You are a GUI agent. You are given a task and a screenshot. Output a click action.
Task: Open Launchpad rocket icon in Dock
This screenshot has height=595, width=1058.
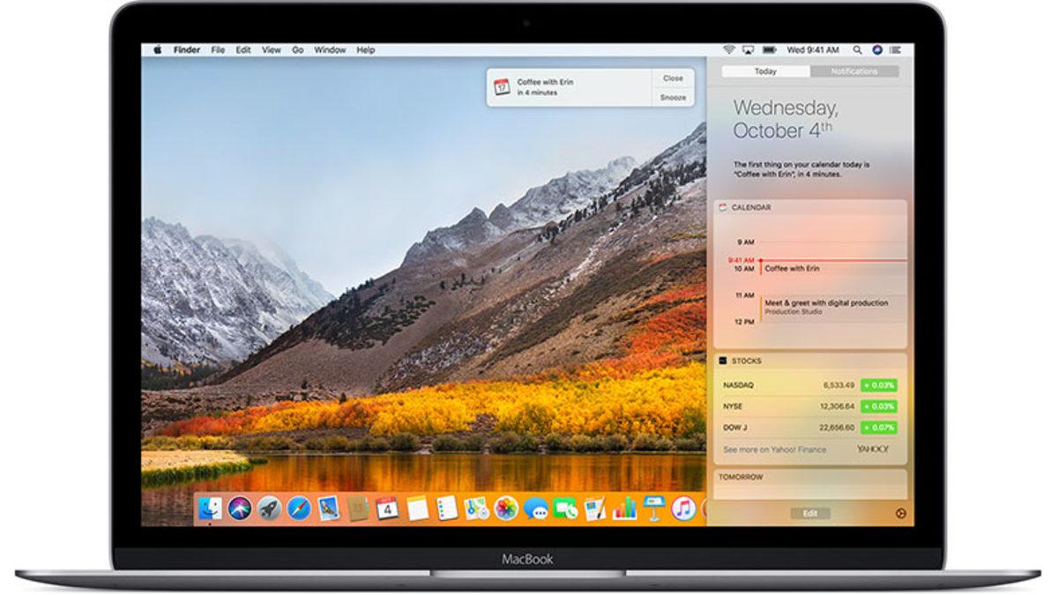(x=269, y=508)
